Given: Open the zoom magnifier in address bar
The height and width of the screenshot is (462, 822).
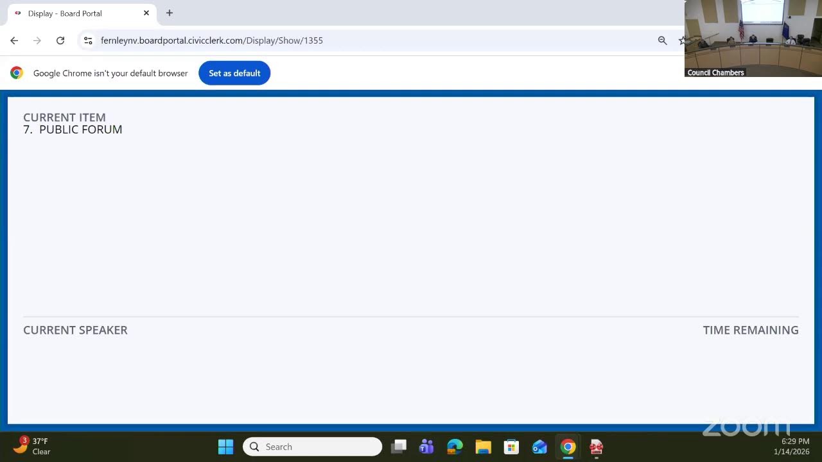Looking at the screenshot, I should click(662, 40).
